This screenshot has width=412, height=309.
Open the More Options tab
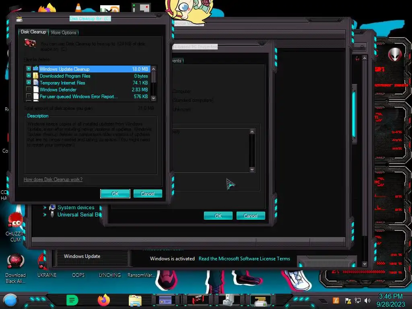click(x=64, y=33)
